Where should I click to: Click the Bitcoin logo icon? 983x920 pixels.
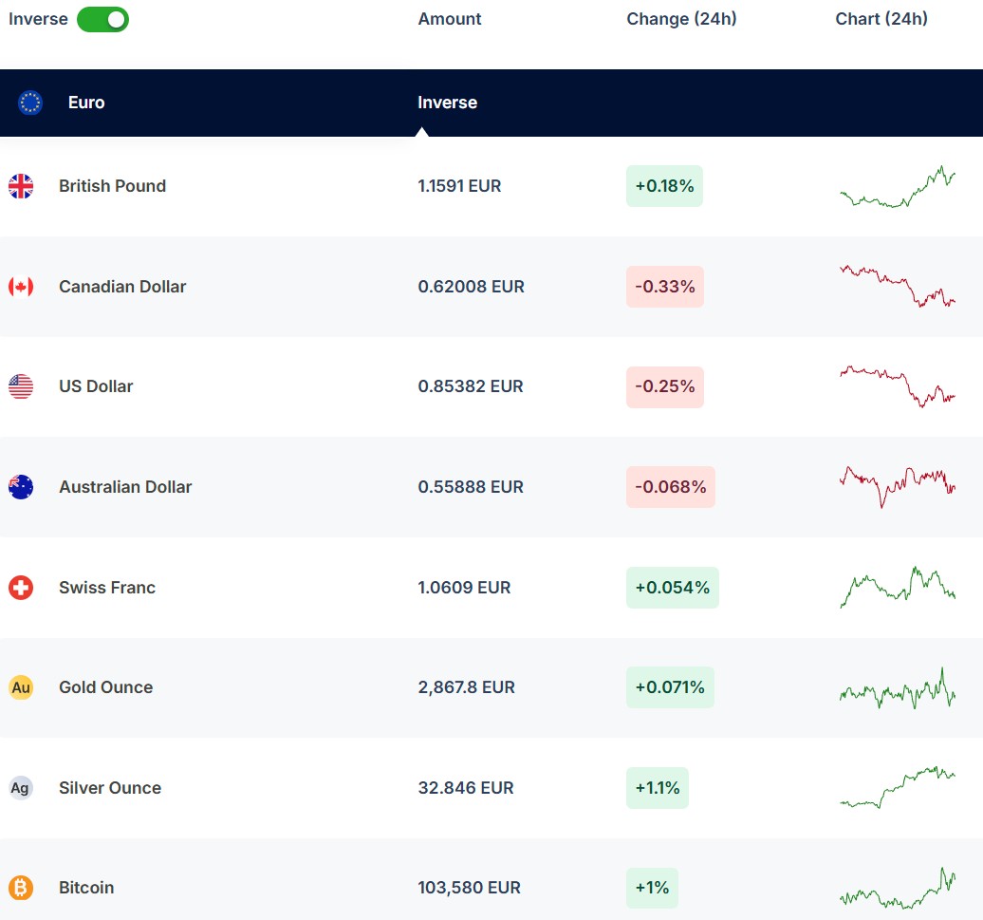click(21, 888)
